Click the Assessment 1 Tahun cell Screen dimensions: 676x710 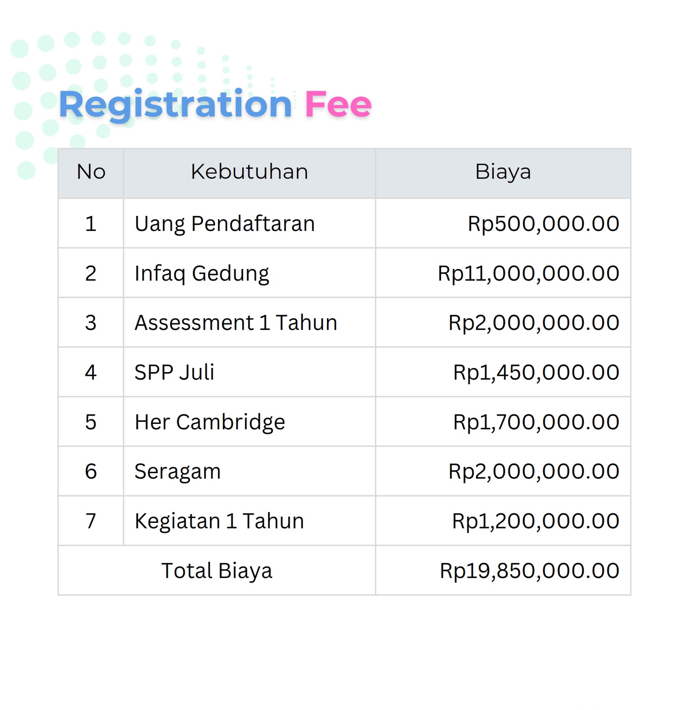pos(236,322)
